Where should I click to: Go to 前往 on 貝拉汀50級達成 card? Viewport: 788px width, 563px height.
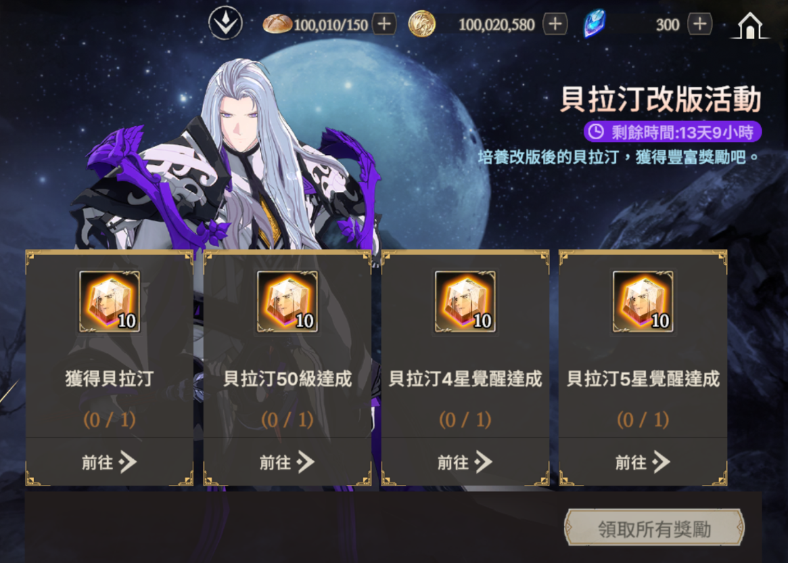[287, 462]
